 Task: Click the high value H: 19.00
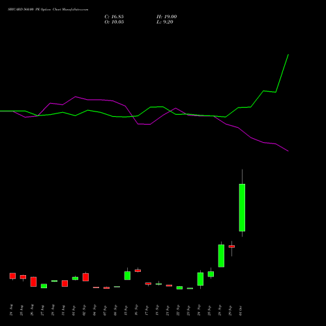(x=166, y=17)
